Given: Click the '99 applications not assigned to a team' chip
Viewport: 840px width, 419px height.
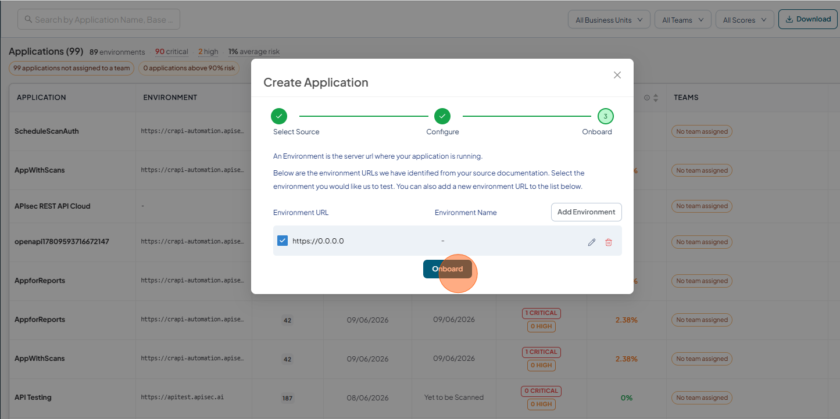Looking at the screenshot, I should 72,68.
